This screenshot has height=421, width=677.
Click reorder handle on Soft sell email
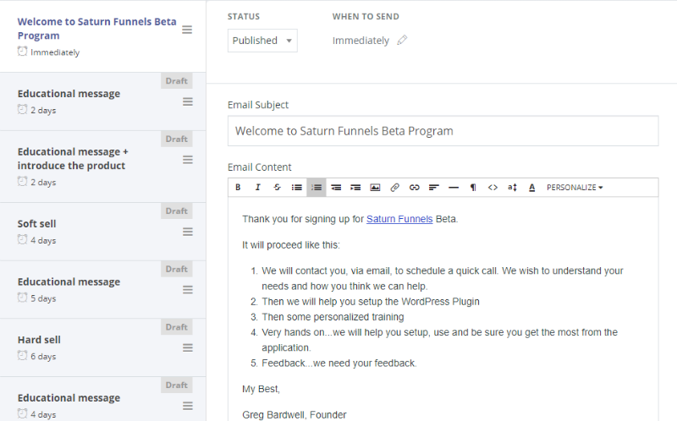[x=187, y=232]
